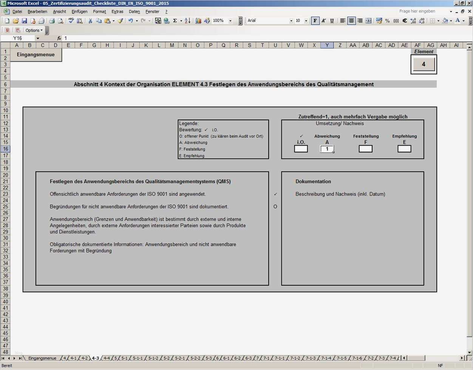Toggle underline formatting
Viewport: 473px width, 370px height.
(332, 21)
